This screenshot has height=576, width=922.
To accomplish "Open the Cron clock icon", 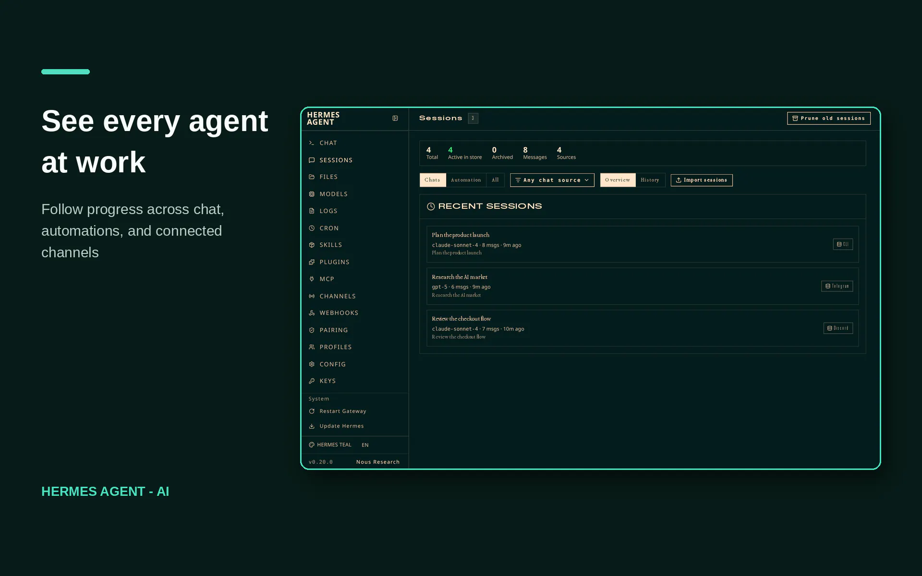I will pyautogui.click(x=312, y=228).
